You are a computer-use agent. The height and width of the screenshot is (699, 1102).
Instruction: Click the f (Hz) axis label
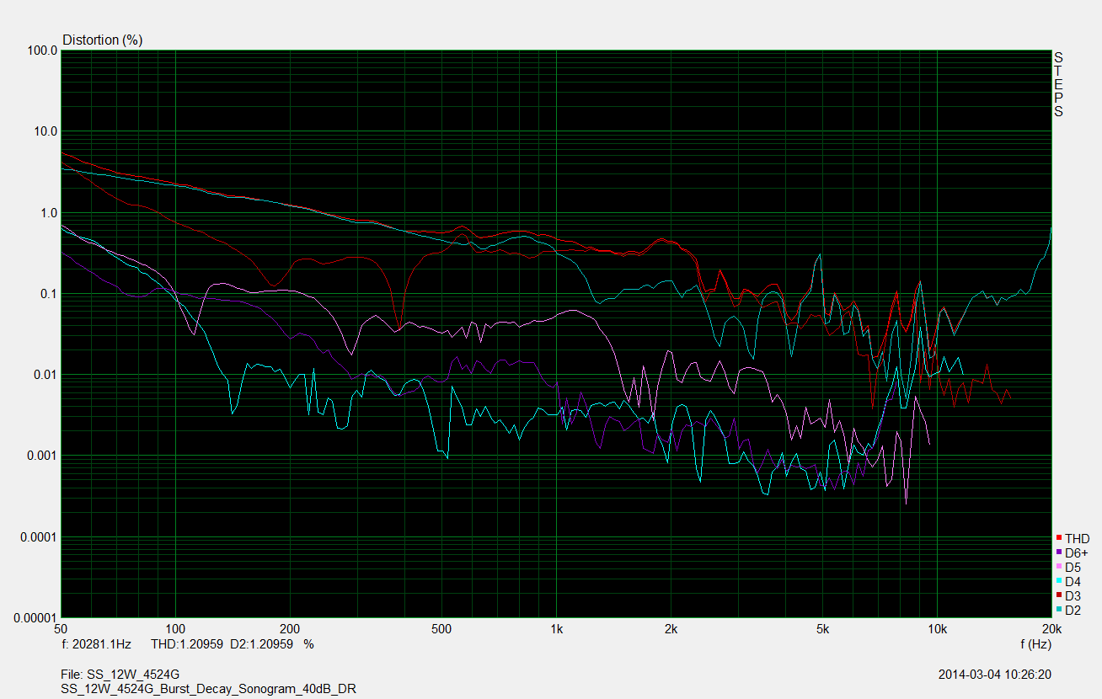tap(1035, 644)
